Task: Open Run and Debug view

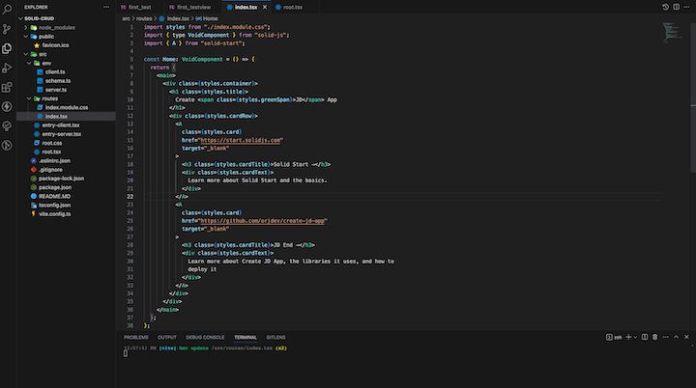Action: click(7, 68)
